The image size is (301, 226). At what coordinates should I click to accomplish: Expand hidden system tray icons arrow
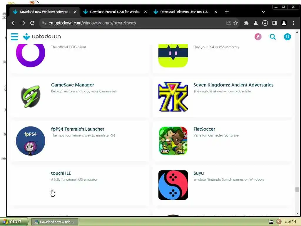(x=279, y=222)
